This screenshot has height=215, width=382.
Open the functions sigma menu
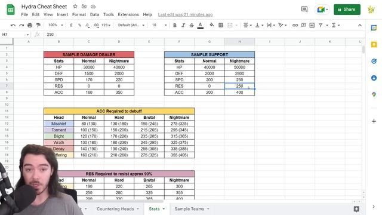(x=335, y=25)
